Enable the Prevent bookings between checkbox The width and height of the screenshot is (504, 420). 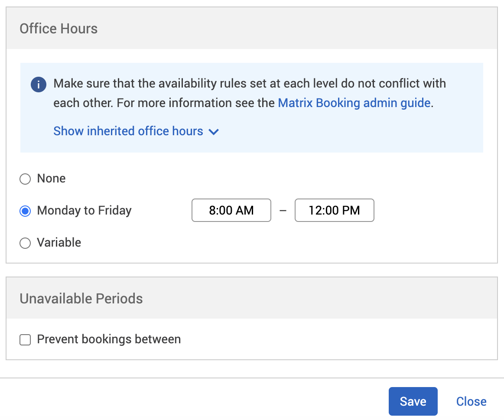point(26,340)
